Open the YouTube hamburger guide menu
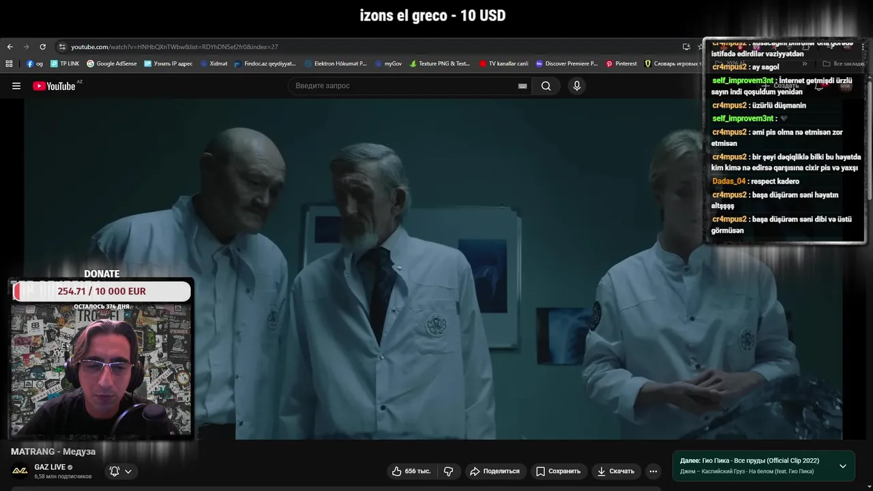Image resolution: width=873 pixels, height=491 pixels. (x=16, y=86)
